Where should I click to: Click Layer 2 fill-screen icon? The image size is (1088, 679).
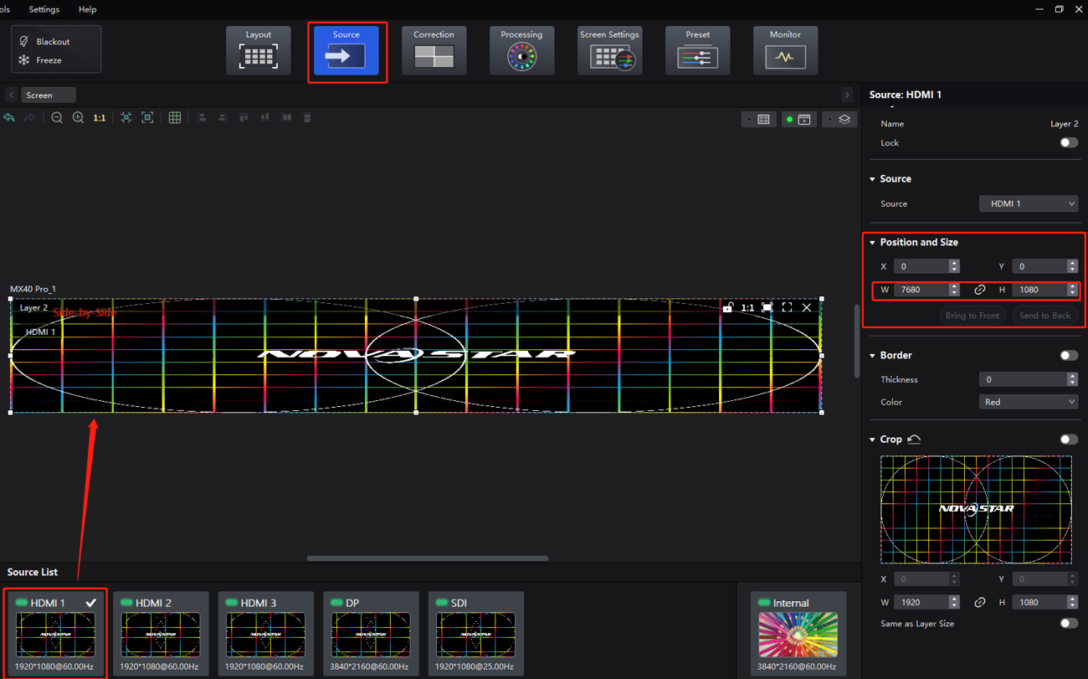coord(767,308)
